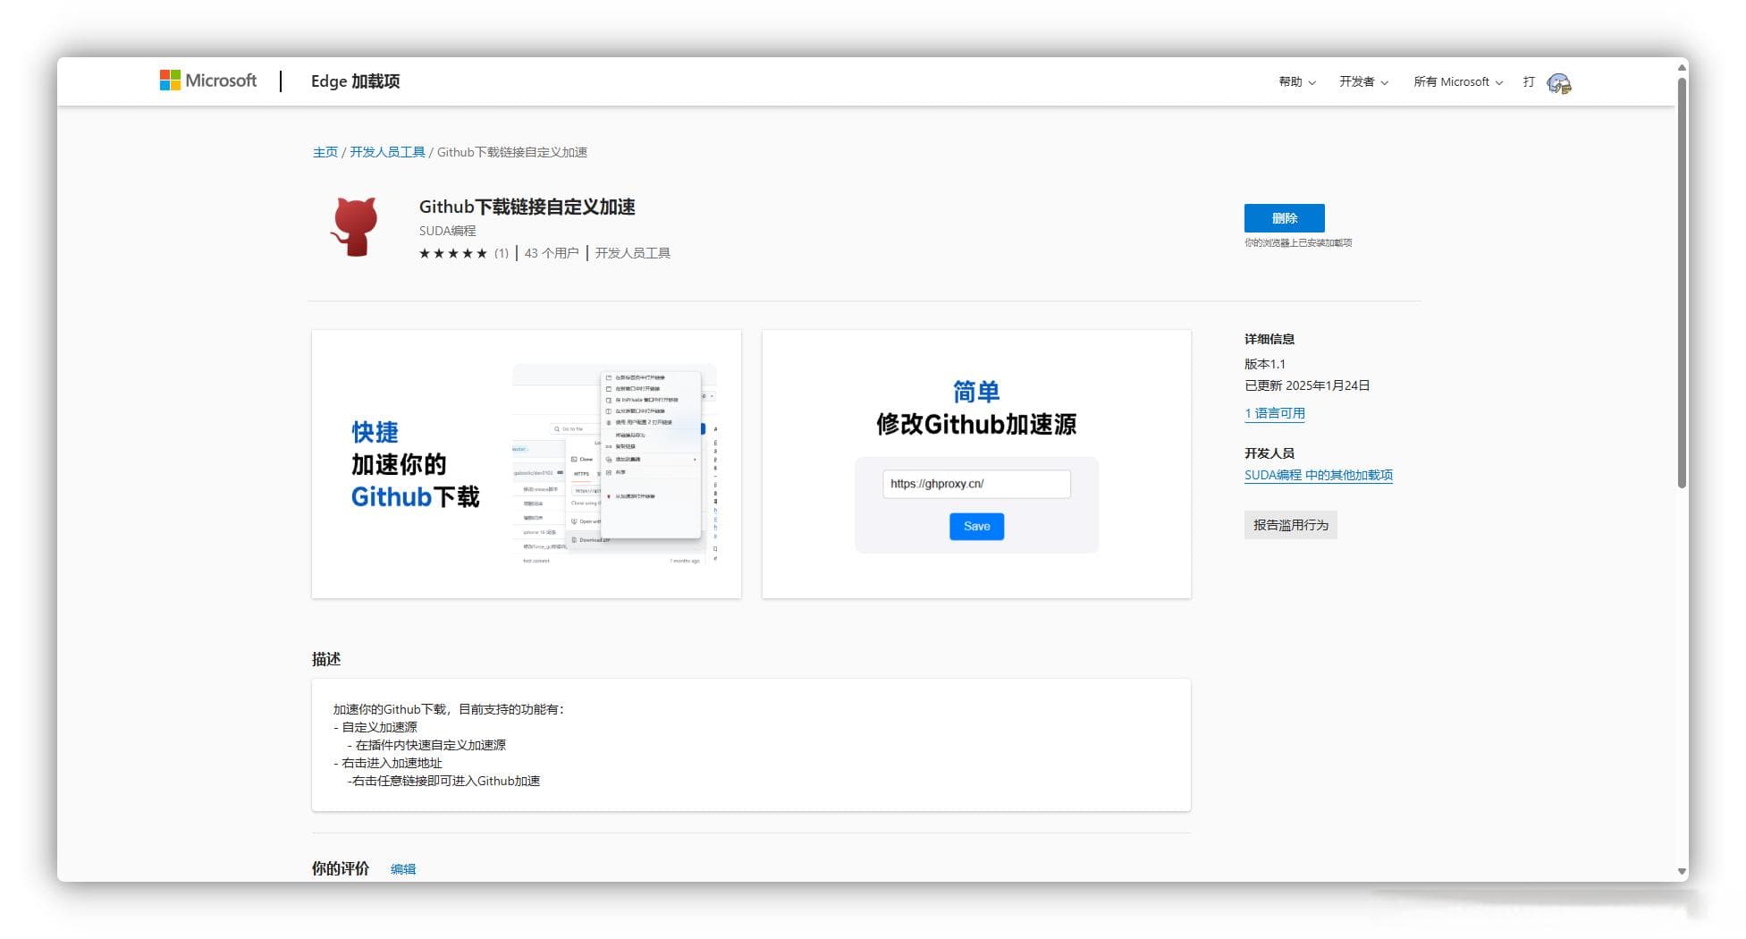Expand the 所有 Microsoft dropdown

pos(1458,81)
